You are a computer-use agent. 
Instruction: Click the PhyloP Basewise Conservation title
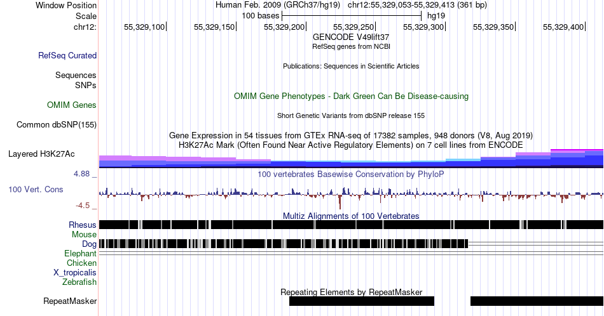tap(351, 174)
